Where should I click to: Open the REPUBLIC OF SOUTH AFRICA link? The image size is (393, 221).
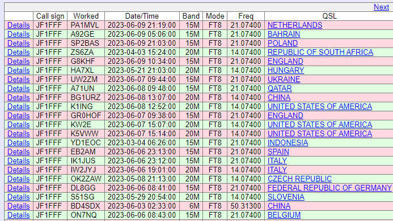(320, 52)
